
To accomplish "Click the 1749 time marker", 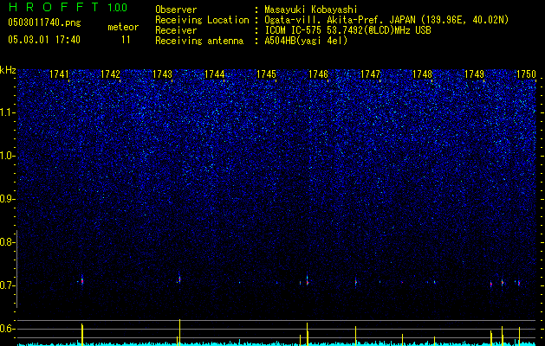I will click(475, 74).
